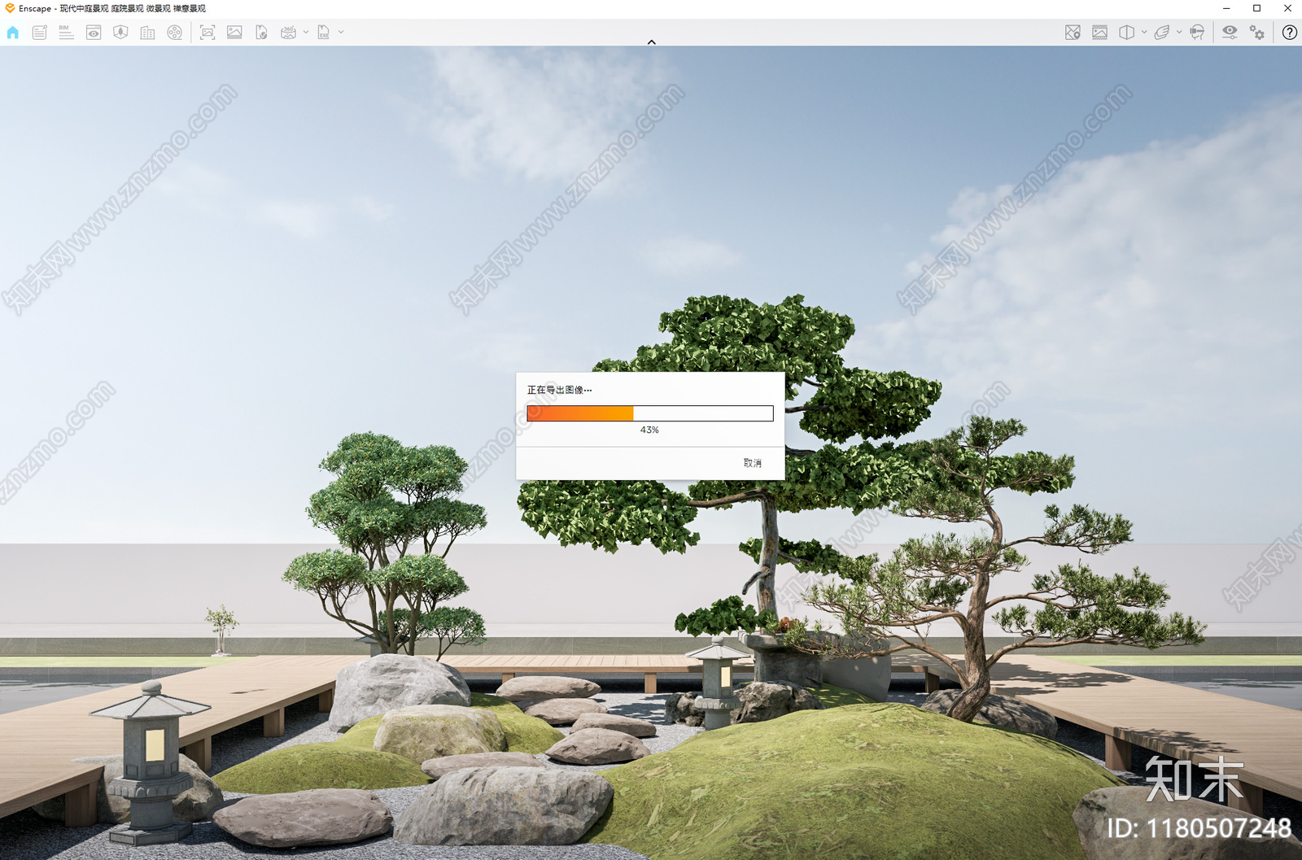Click the wing fly mode icon
This screenshot has width=1302, height=860.
tap(1162, 33)
